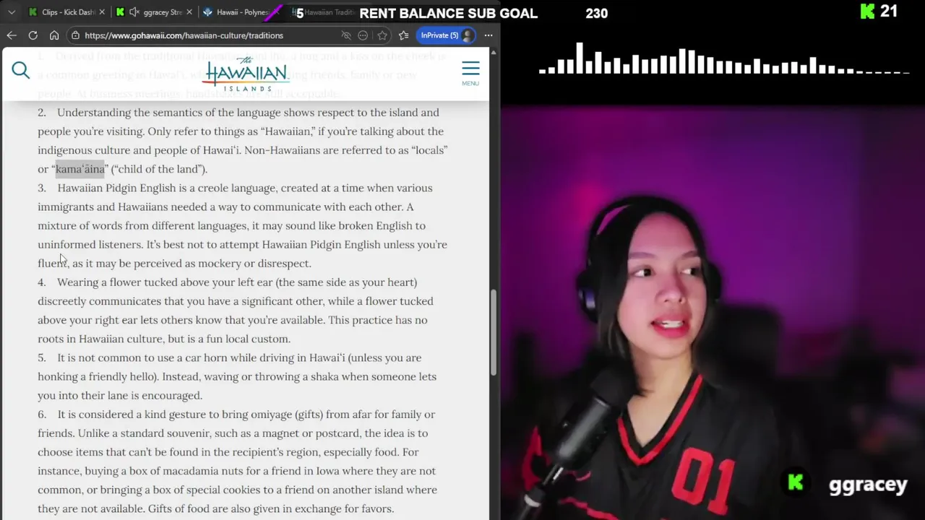View site information lock icon

click(x=75, y=35)
